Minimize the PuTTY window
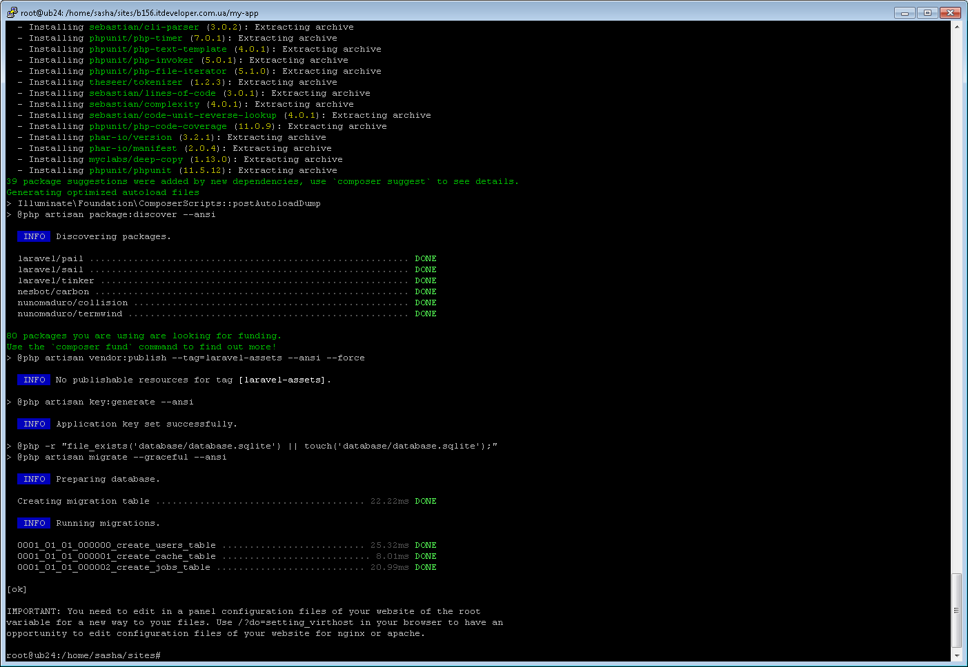Viewport: 968px width, 667px height. [x=904, y=12]
